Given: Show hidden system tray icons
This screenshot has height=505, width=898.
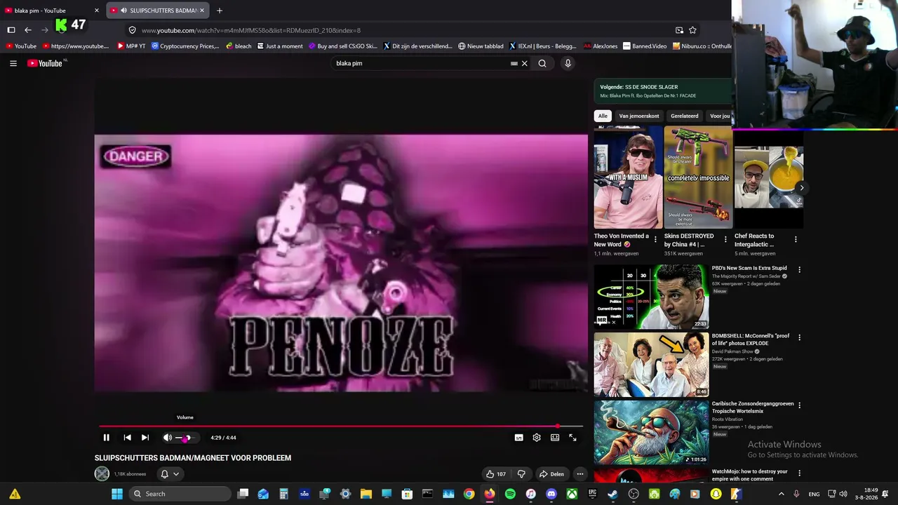Looking at the screenshot, I should (x=782, y=494).
